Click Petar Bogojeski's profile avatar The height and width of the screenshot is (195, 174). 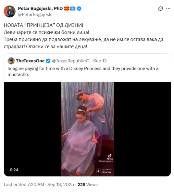[9, 11]
